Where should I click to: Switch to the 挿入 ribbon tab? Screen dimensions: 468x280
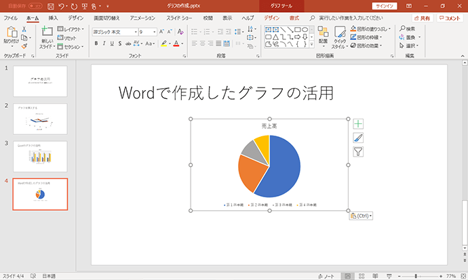pyautogui.click(x=53, y=18)
